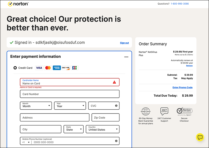
Task: Focus the Zip Code field
Action: (x=105, y=118)
